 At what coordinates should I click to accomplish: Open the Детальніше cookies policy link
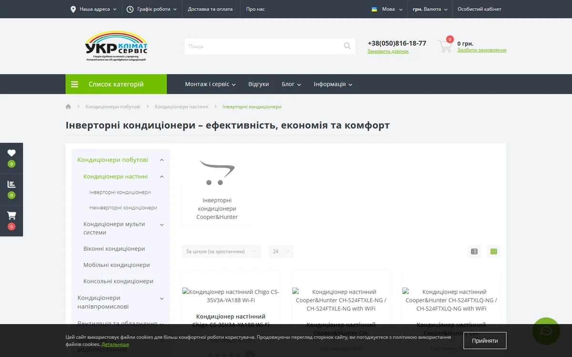pos(115,344)
